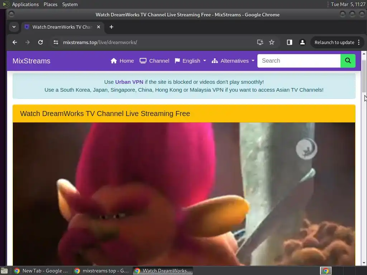Open the window menu icon in titlebar
Viewport: 367px width, 275px height.
[11, 14]
